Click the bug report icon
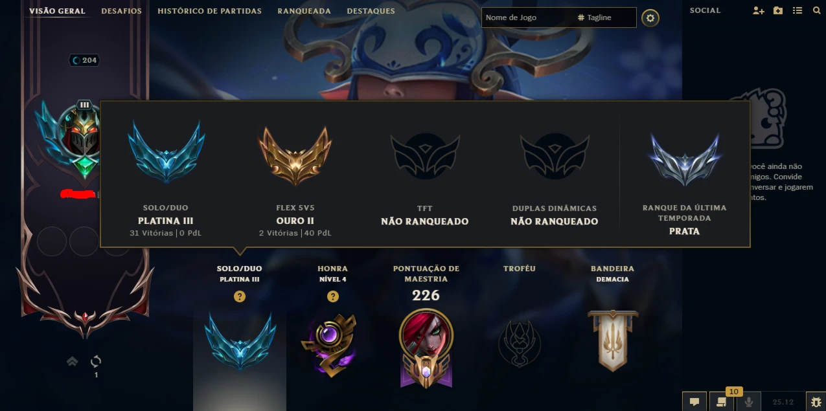The height and width of the screenshot is (411, 826). (x=816, y=401)
